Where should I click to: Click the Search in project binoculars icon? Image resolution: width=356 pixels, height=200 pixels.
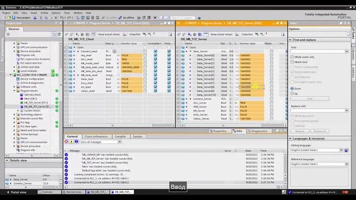pyautogui.click(x=199, y=18)
